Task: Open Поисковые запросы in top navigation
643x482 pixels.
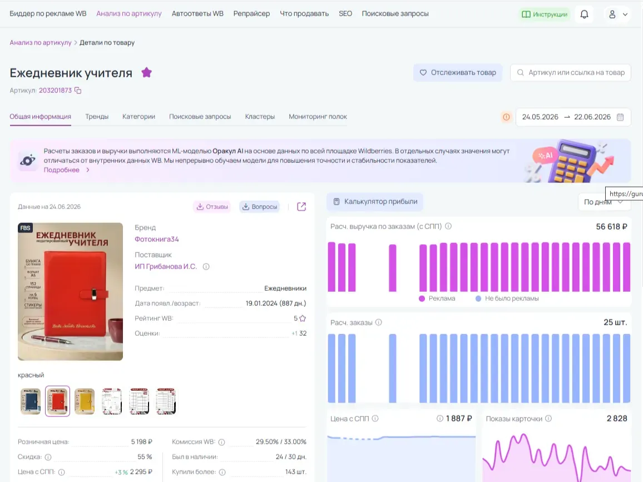Action: point(395,13)
